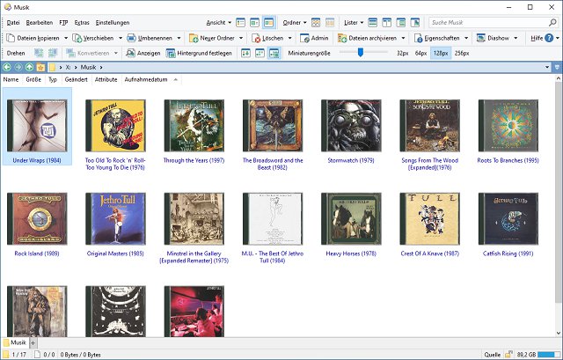Viewport: 563px width, 360px height.
Task: Click the second rotate icon before Konvertieren
Action: click(x=53, y=53)
